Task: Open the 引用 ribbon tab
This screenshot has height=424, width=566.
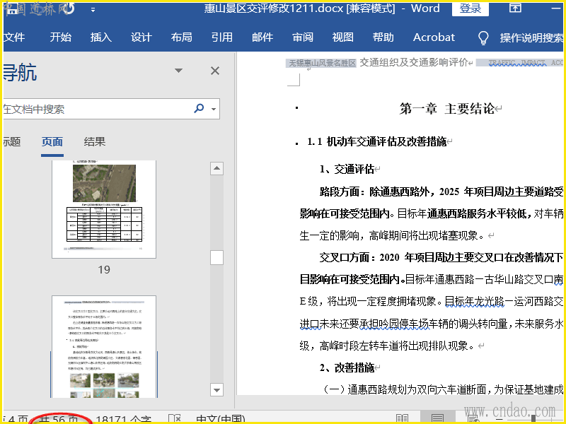Action: (221, 37)
